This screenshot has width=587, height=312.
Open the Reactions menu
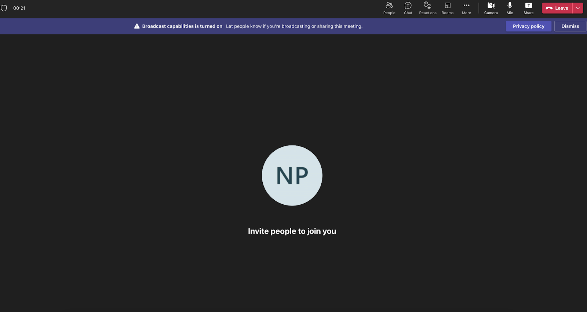(x=428, y=8)
